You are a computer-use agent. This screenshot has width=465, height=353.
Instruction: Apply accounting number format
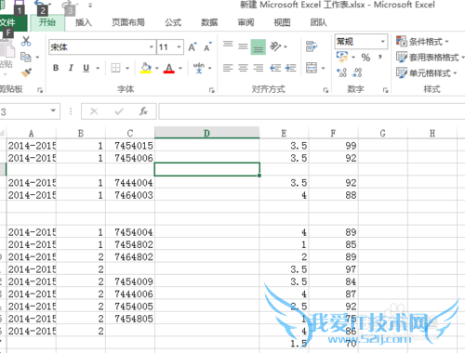(342, 57)
